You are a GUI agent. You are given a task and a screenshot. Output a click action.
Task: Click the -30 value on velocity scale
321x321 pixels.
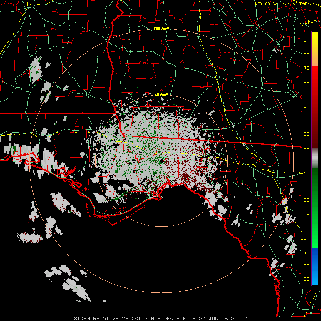click(x=305, y=200)
